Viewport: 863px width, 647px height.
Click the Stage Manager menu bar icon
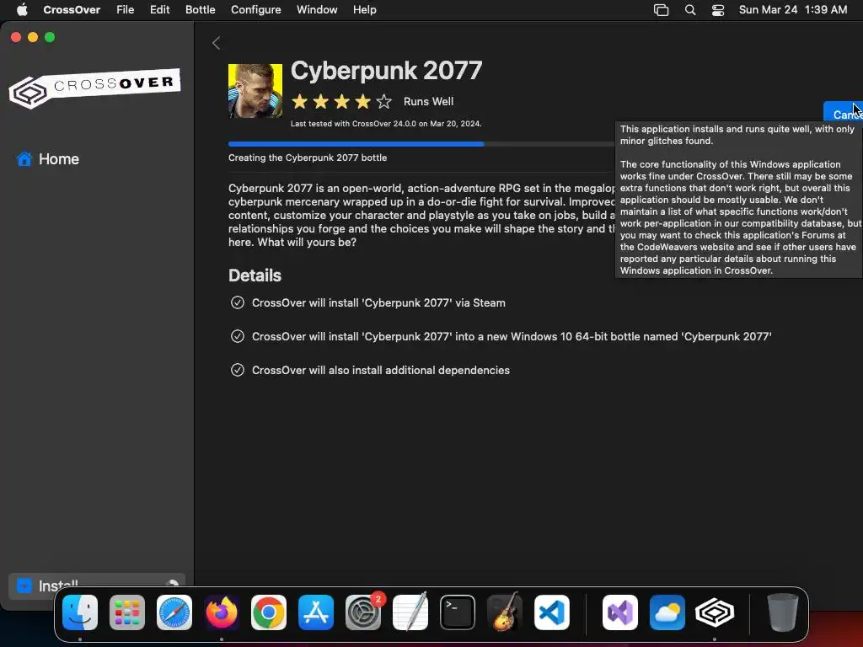(x=661, y=10)
